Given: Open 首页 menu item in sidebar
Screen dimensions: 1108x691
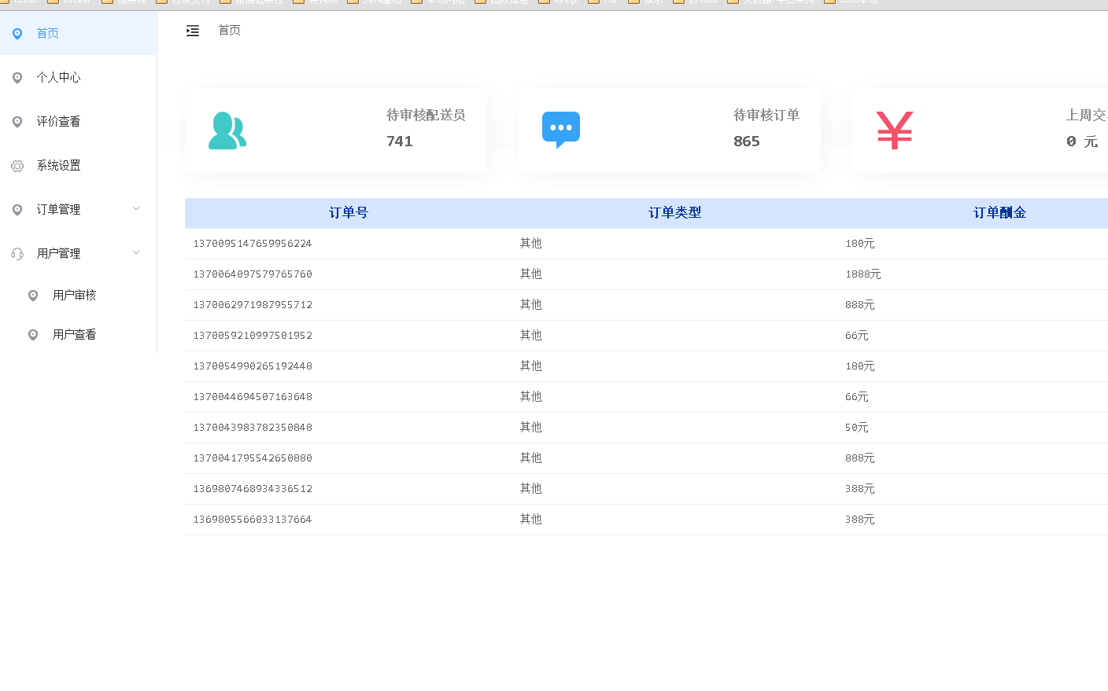Looking at the screenshot, I should click(x=79, y=33).
